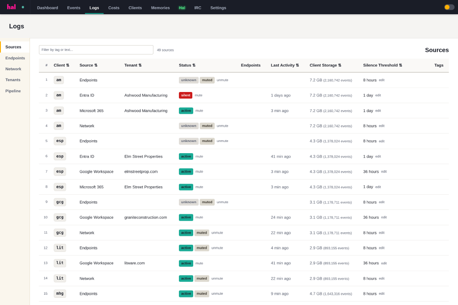
Task: Sort table by Last Activity column
Action: (285, 65)
